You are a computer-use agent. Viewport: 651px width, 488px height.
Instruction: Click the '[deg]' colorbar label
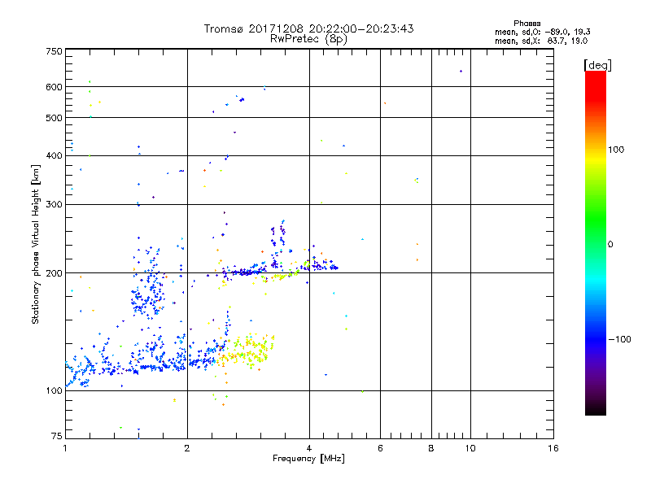click(x=597, y=65)
